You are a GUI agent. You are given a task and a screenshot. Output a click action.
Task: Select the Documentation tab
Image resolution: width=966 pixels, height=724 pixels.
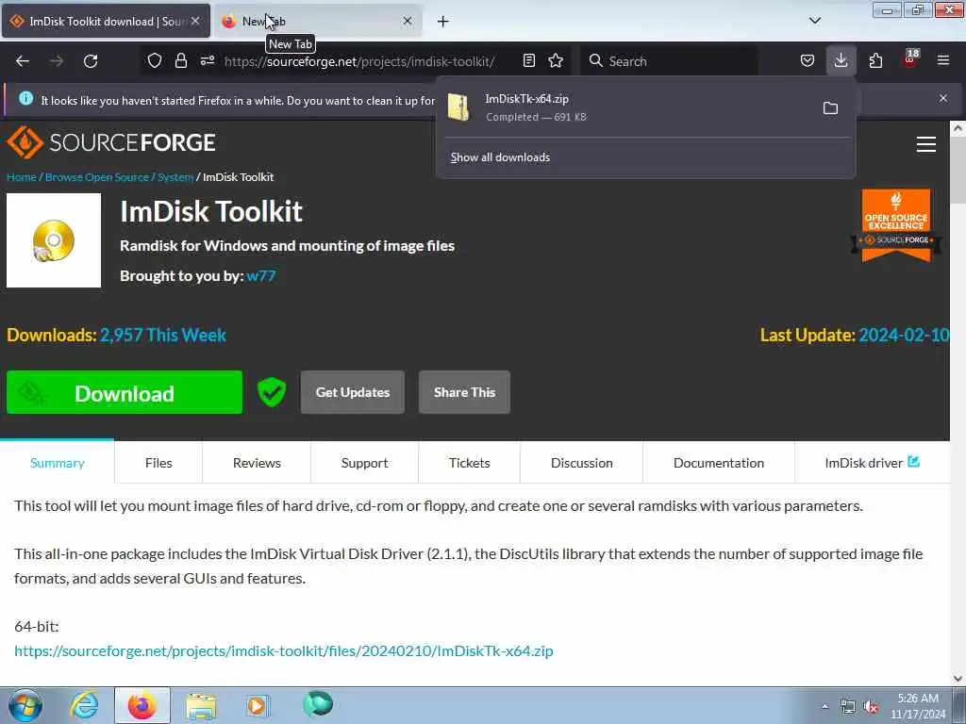click(x=718, y=463)
